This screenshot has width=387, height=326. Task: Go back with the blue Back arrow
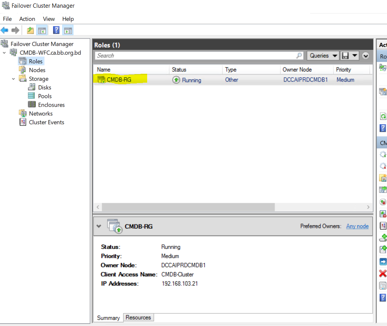[x=5, y=31]
